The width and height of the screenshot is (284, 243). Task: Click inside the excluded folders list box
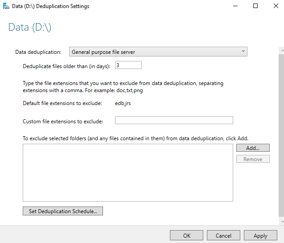pyautogui.click(x=128, y=173)
